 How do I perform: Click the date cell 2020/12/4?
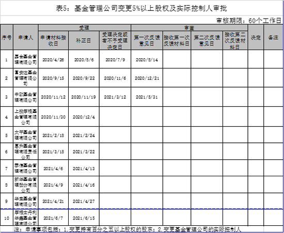point(84,117)
